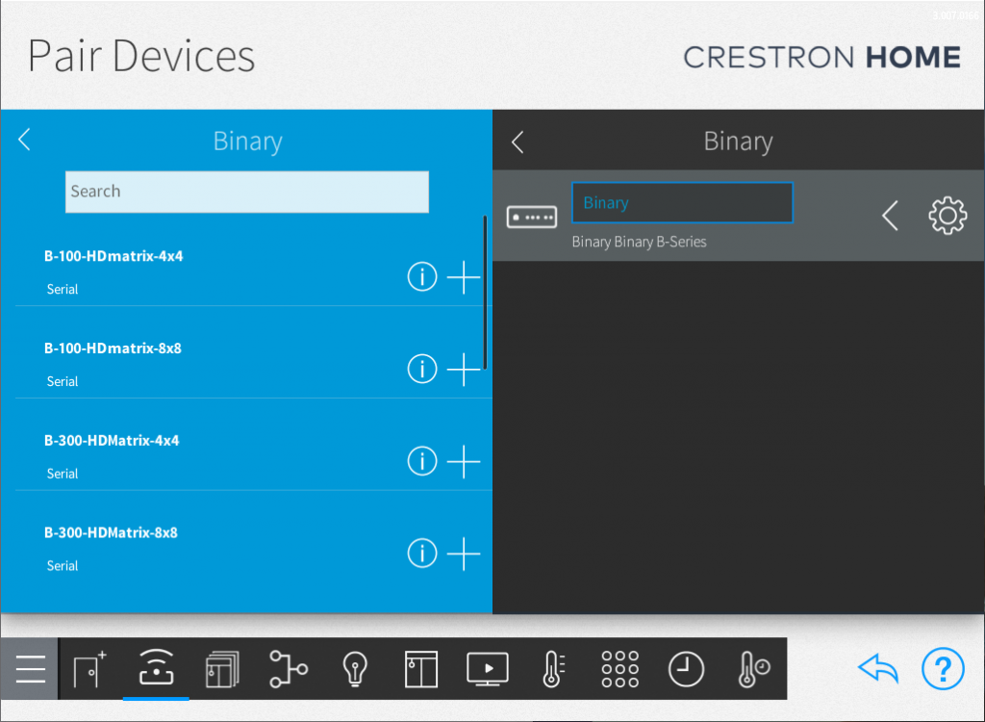Add the B-100-HDmatrix-4x4 driver
The image size is (985, 722).
pyautogui.click(x=464, y=276)
